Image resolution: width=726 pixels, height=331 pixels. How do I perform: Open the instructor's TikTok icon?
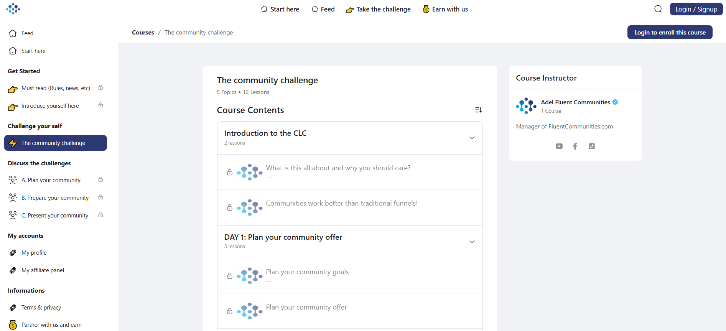(592, 146)
